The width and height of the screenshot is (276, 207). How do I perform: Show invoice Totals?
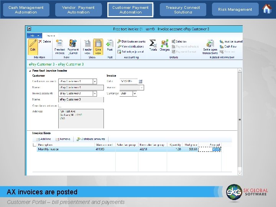[153, 45]
